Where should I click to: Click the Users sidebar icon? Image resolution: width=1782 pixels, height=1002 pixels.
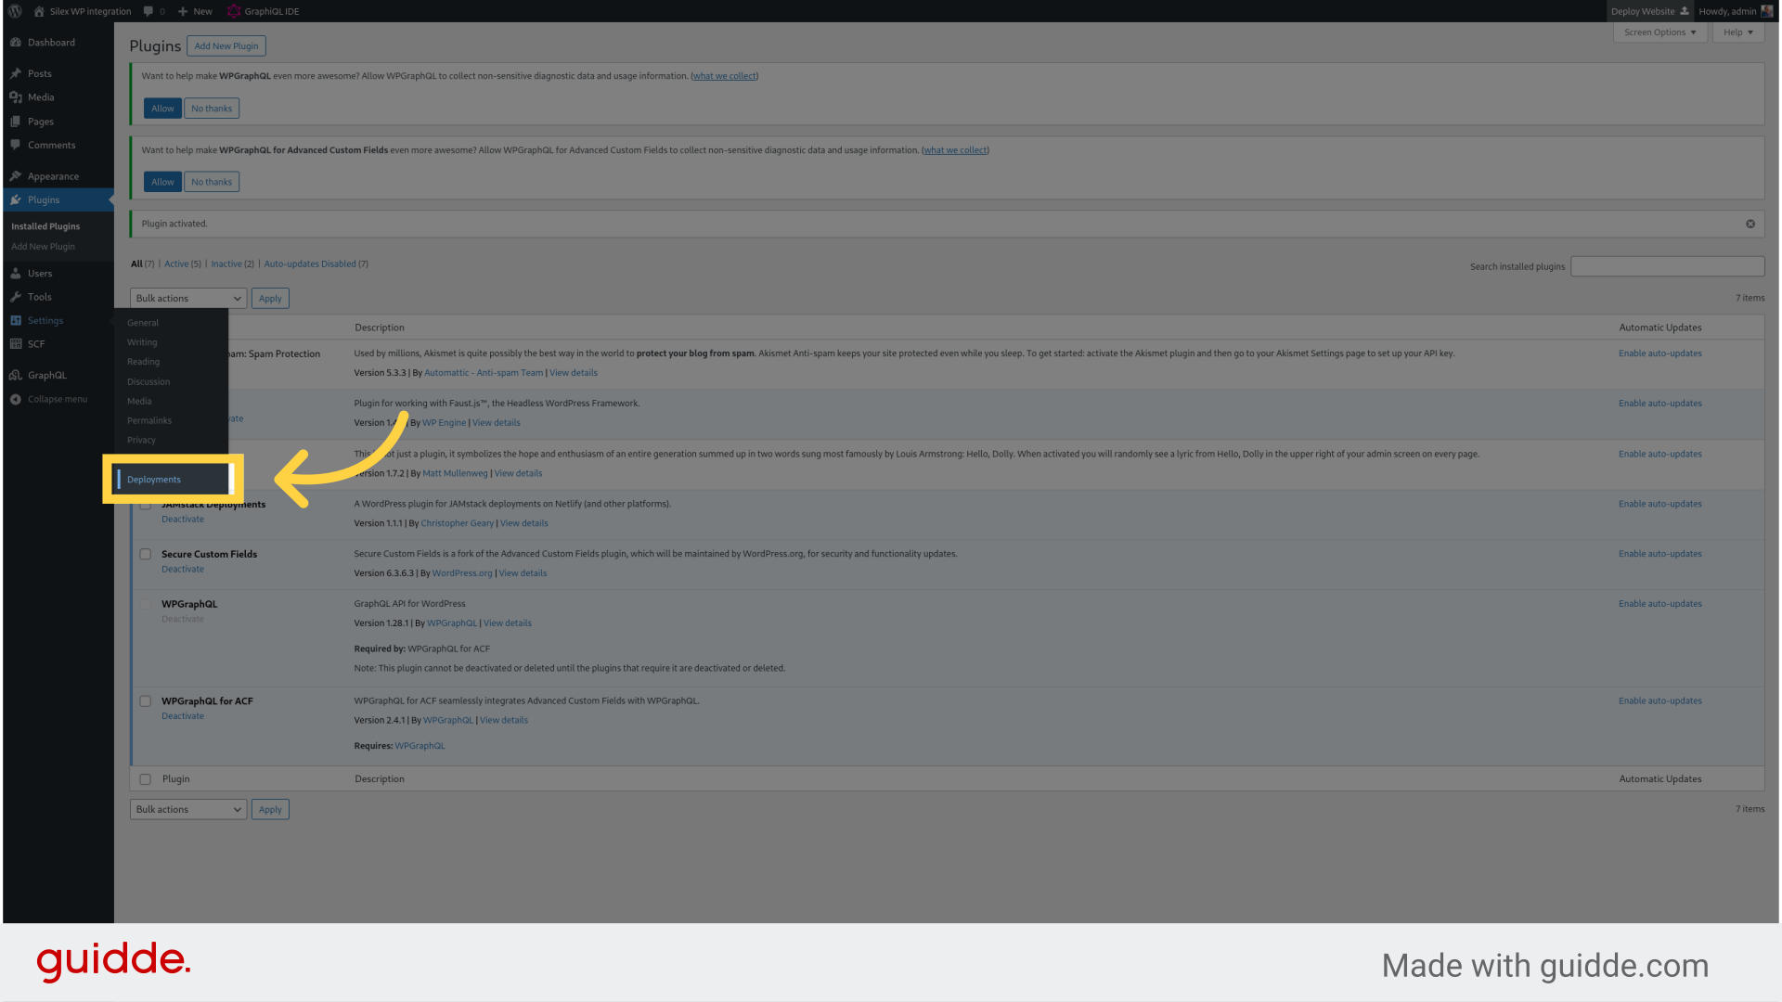[16, 273]
